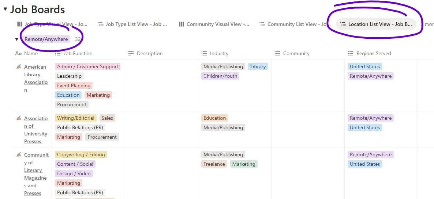Screen dimensions: 434x199
Task: Click board icon of Community Visual View
Action: (x=181, y=24)
